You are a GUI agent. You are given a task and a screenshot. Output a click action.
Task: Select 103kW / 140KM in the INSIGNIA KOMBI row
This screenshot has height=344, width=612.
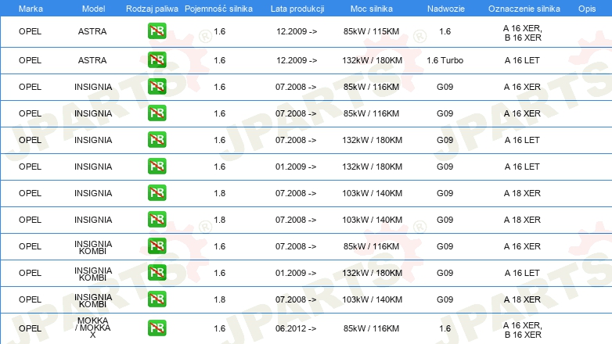pyautogui.click(x=372, y=299)
